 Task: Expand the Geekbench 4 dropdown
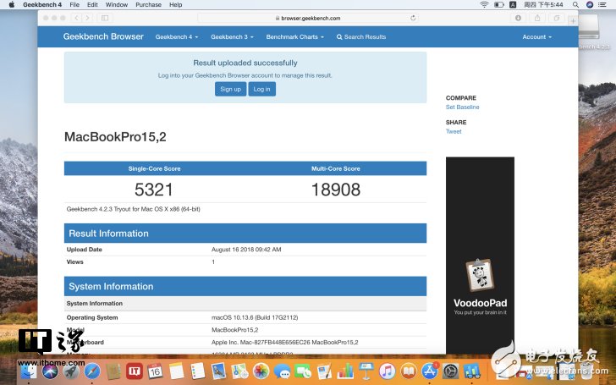tap(175, 37)
